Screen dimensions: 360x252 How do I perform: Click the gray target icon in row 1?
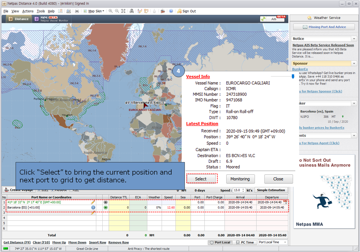tap(105, 202)
